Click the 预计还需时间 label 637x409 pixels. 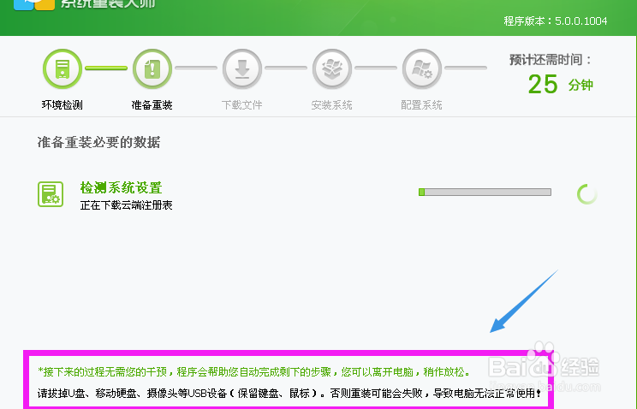point(551,60)
